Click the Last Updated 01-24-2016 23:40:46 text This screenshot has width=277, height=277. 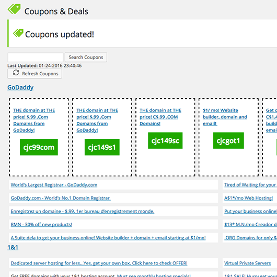click(x=44, y=66)
